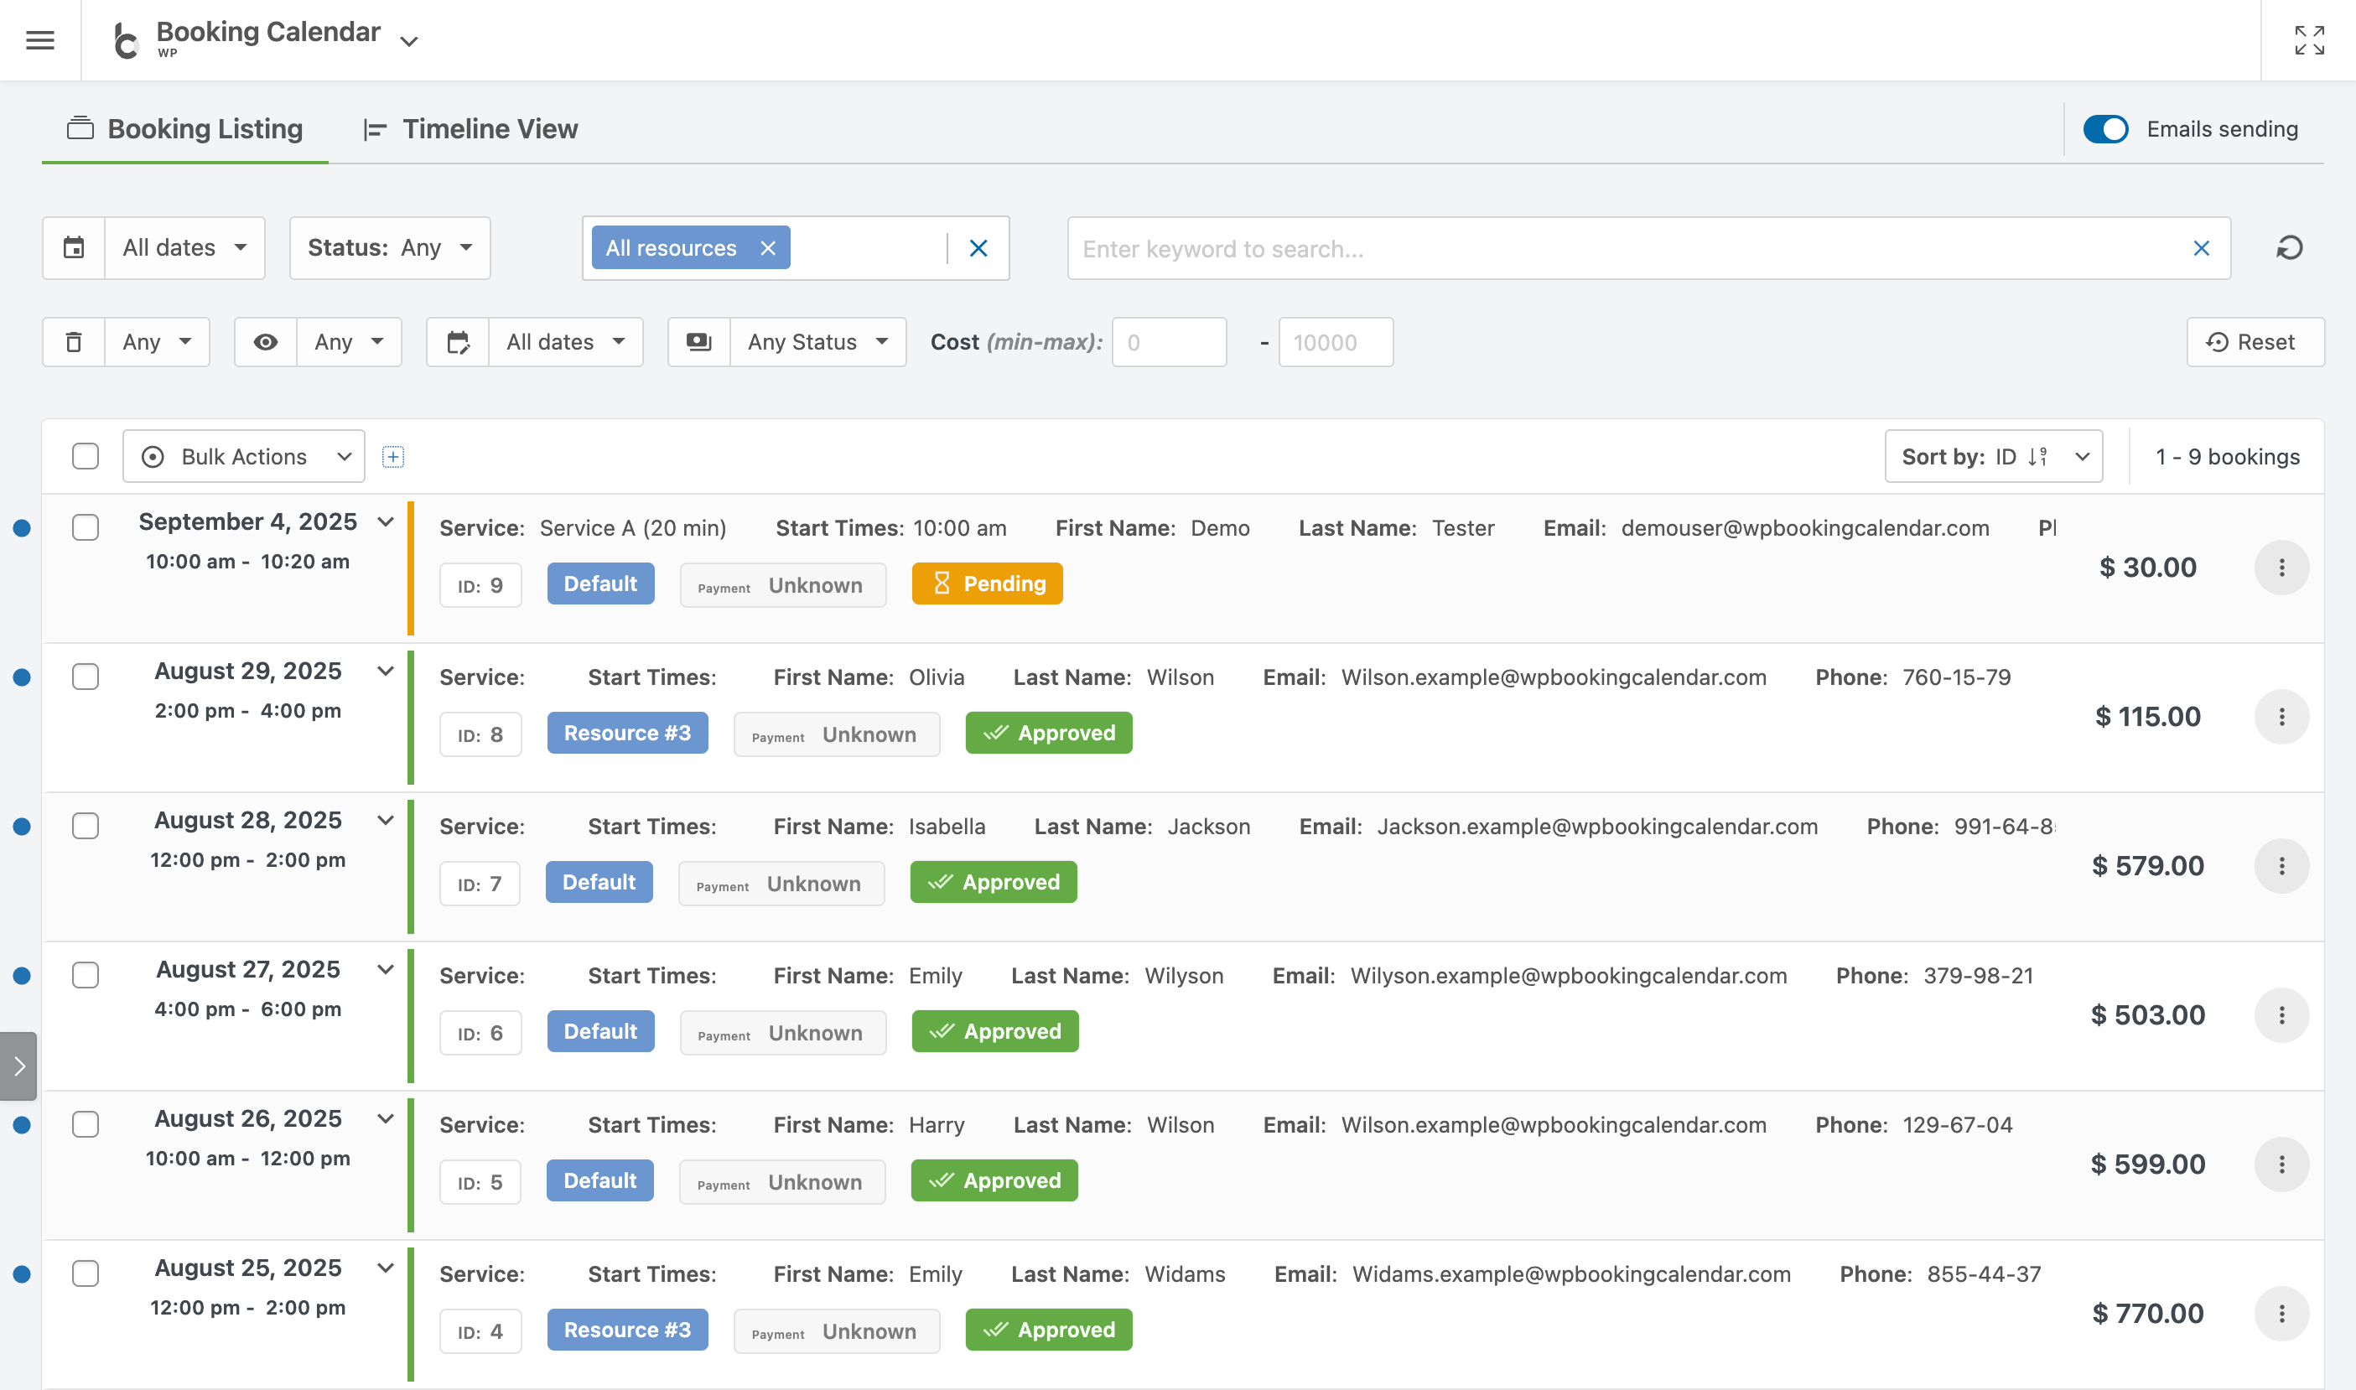Viewport: 2356px width, 1390px height.
Task: Toggle the Emails sending switch
Action: point(2106,129)
